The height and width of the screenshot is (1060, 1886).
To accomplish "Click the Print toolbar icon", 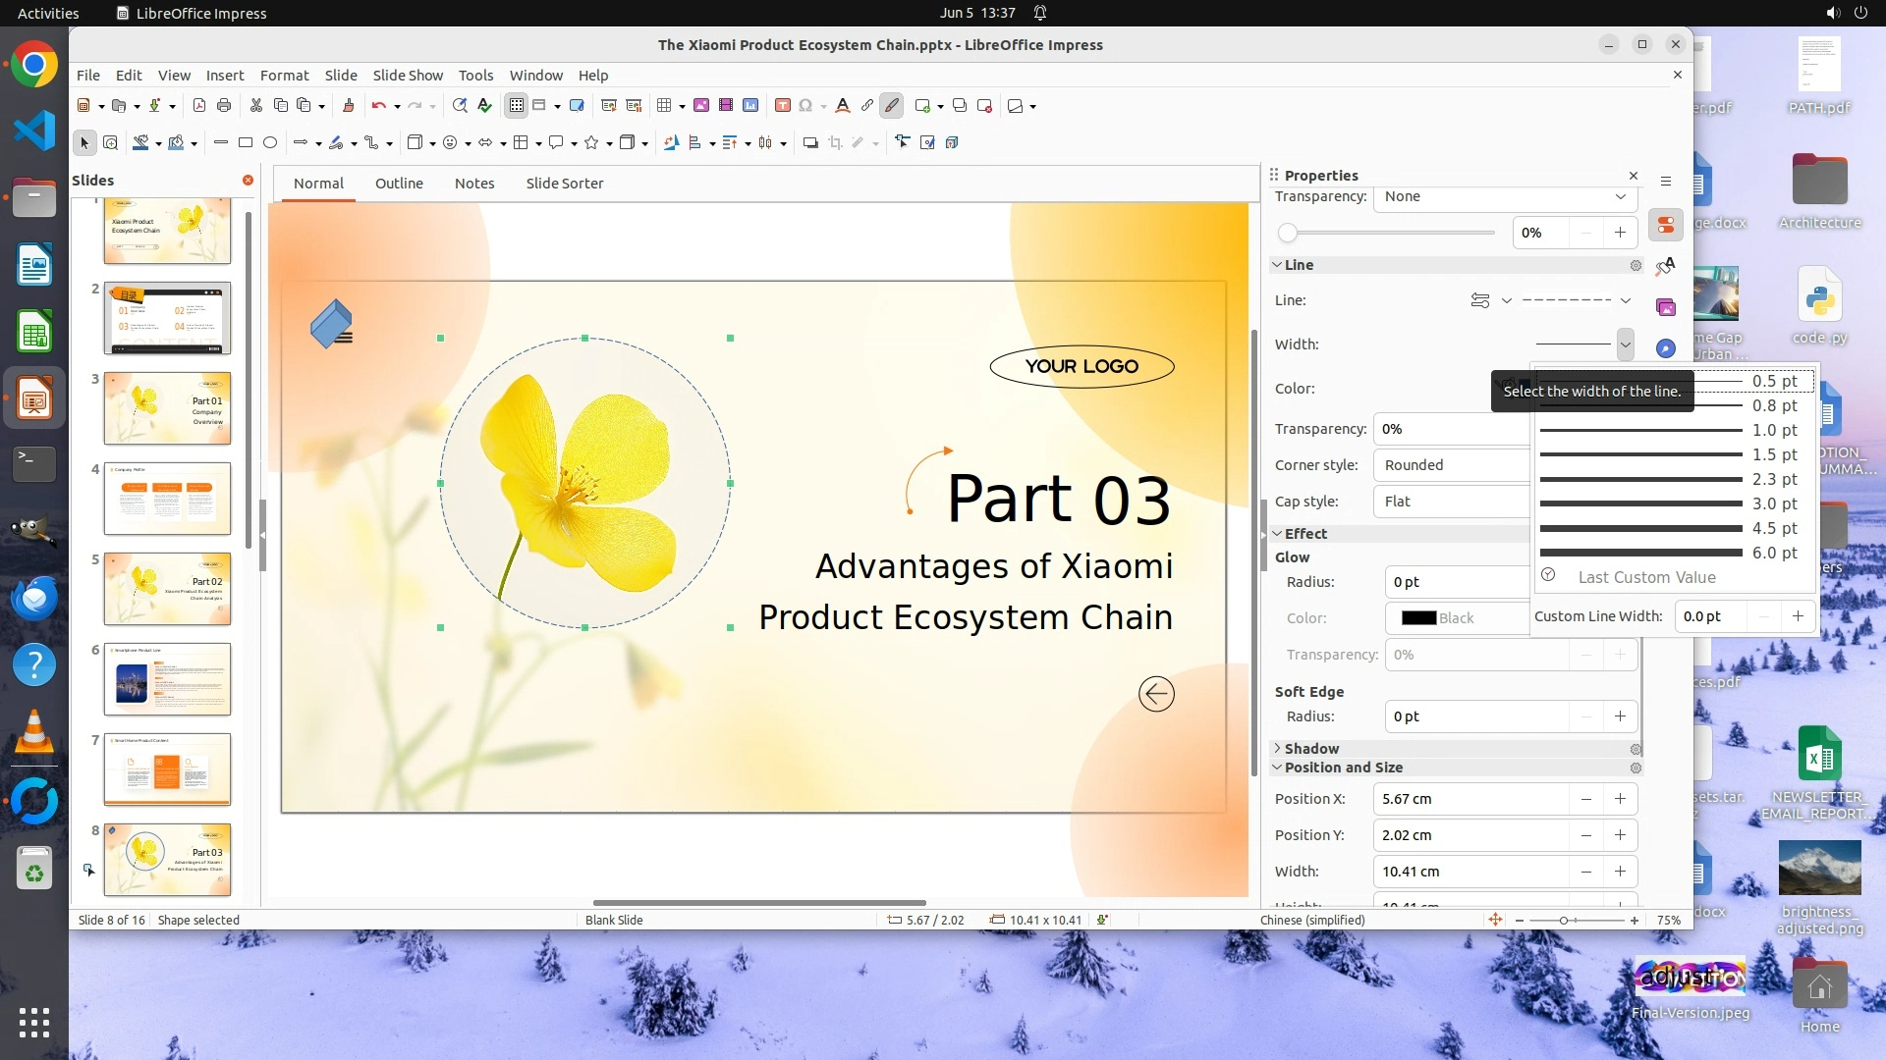I will click(224, 106).
